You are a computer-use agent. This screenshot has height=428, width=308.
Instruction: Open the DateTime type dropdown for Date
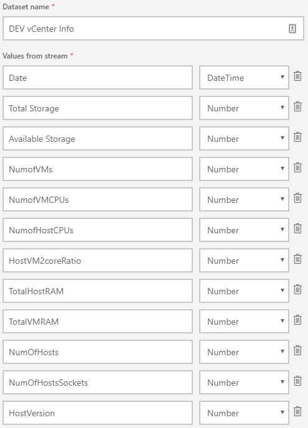(x=244, y=78)
